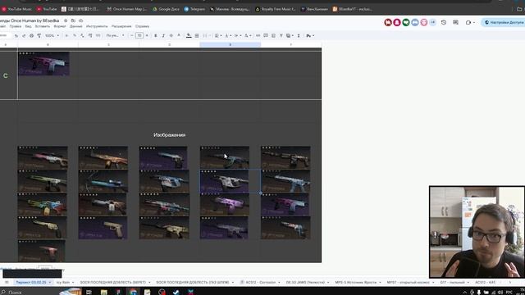
Task: Open the Данные menu
Action: [76, 26]
